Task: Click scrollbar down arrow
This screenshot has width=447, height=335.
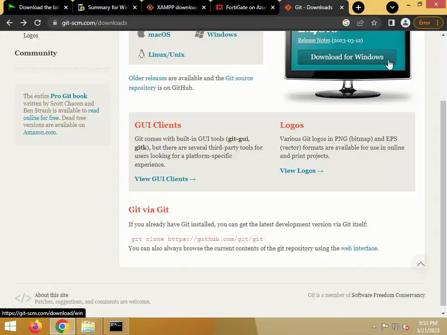Action: [443, 314]
